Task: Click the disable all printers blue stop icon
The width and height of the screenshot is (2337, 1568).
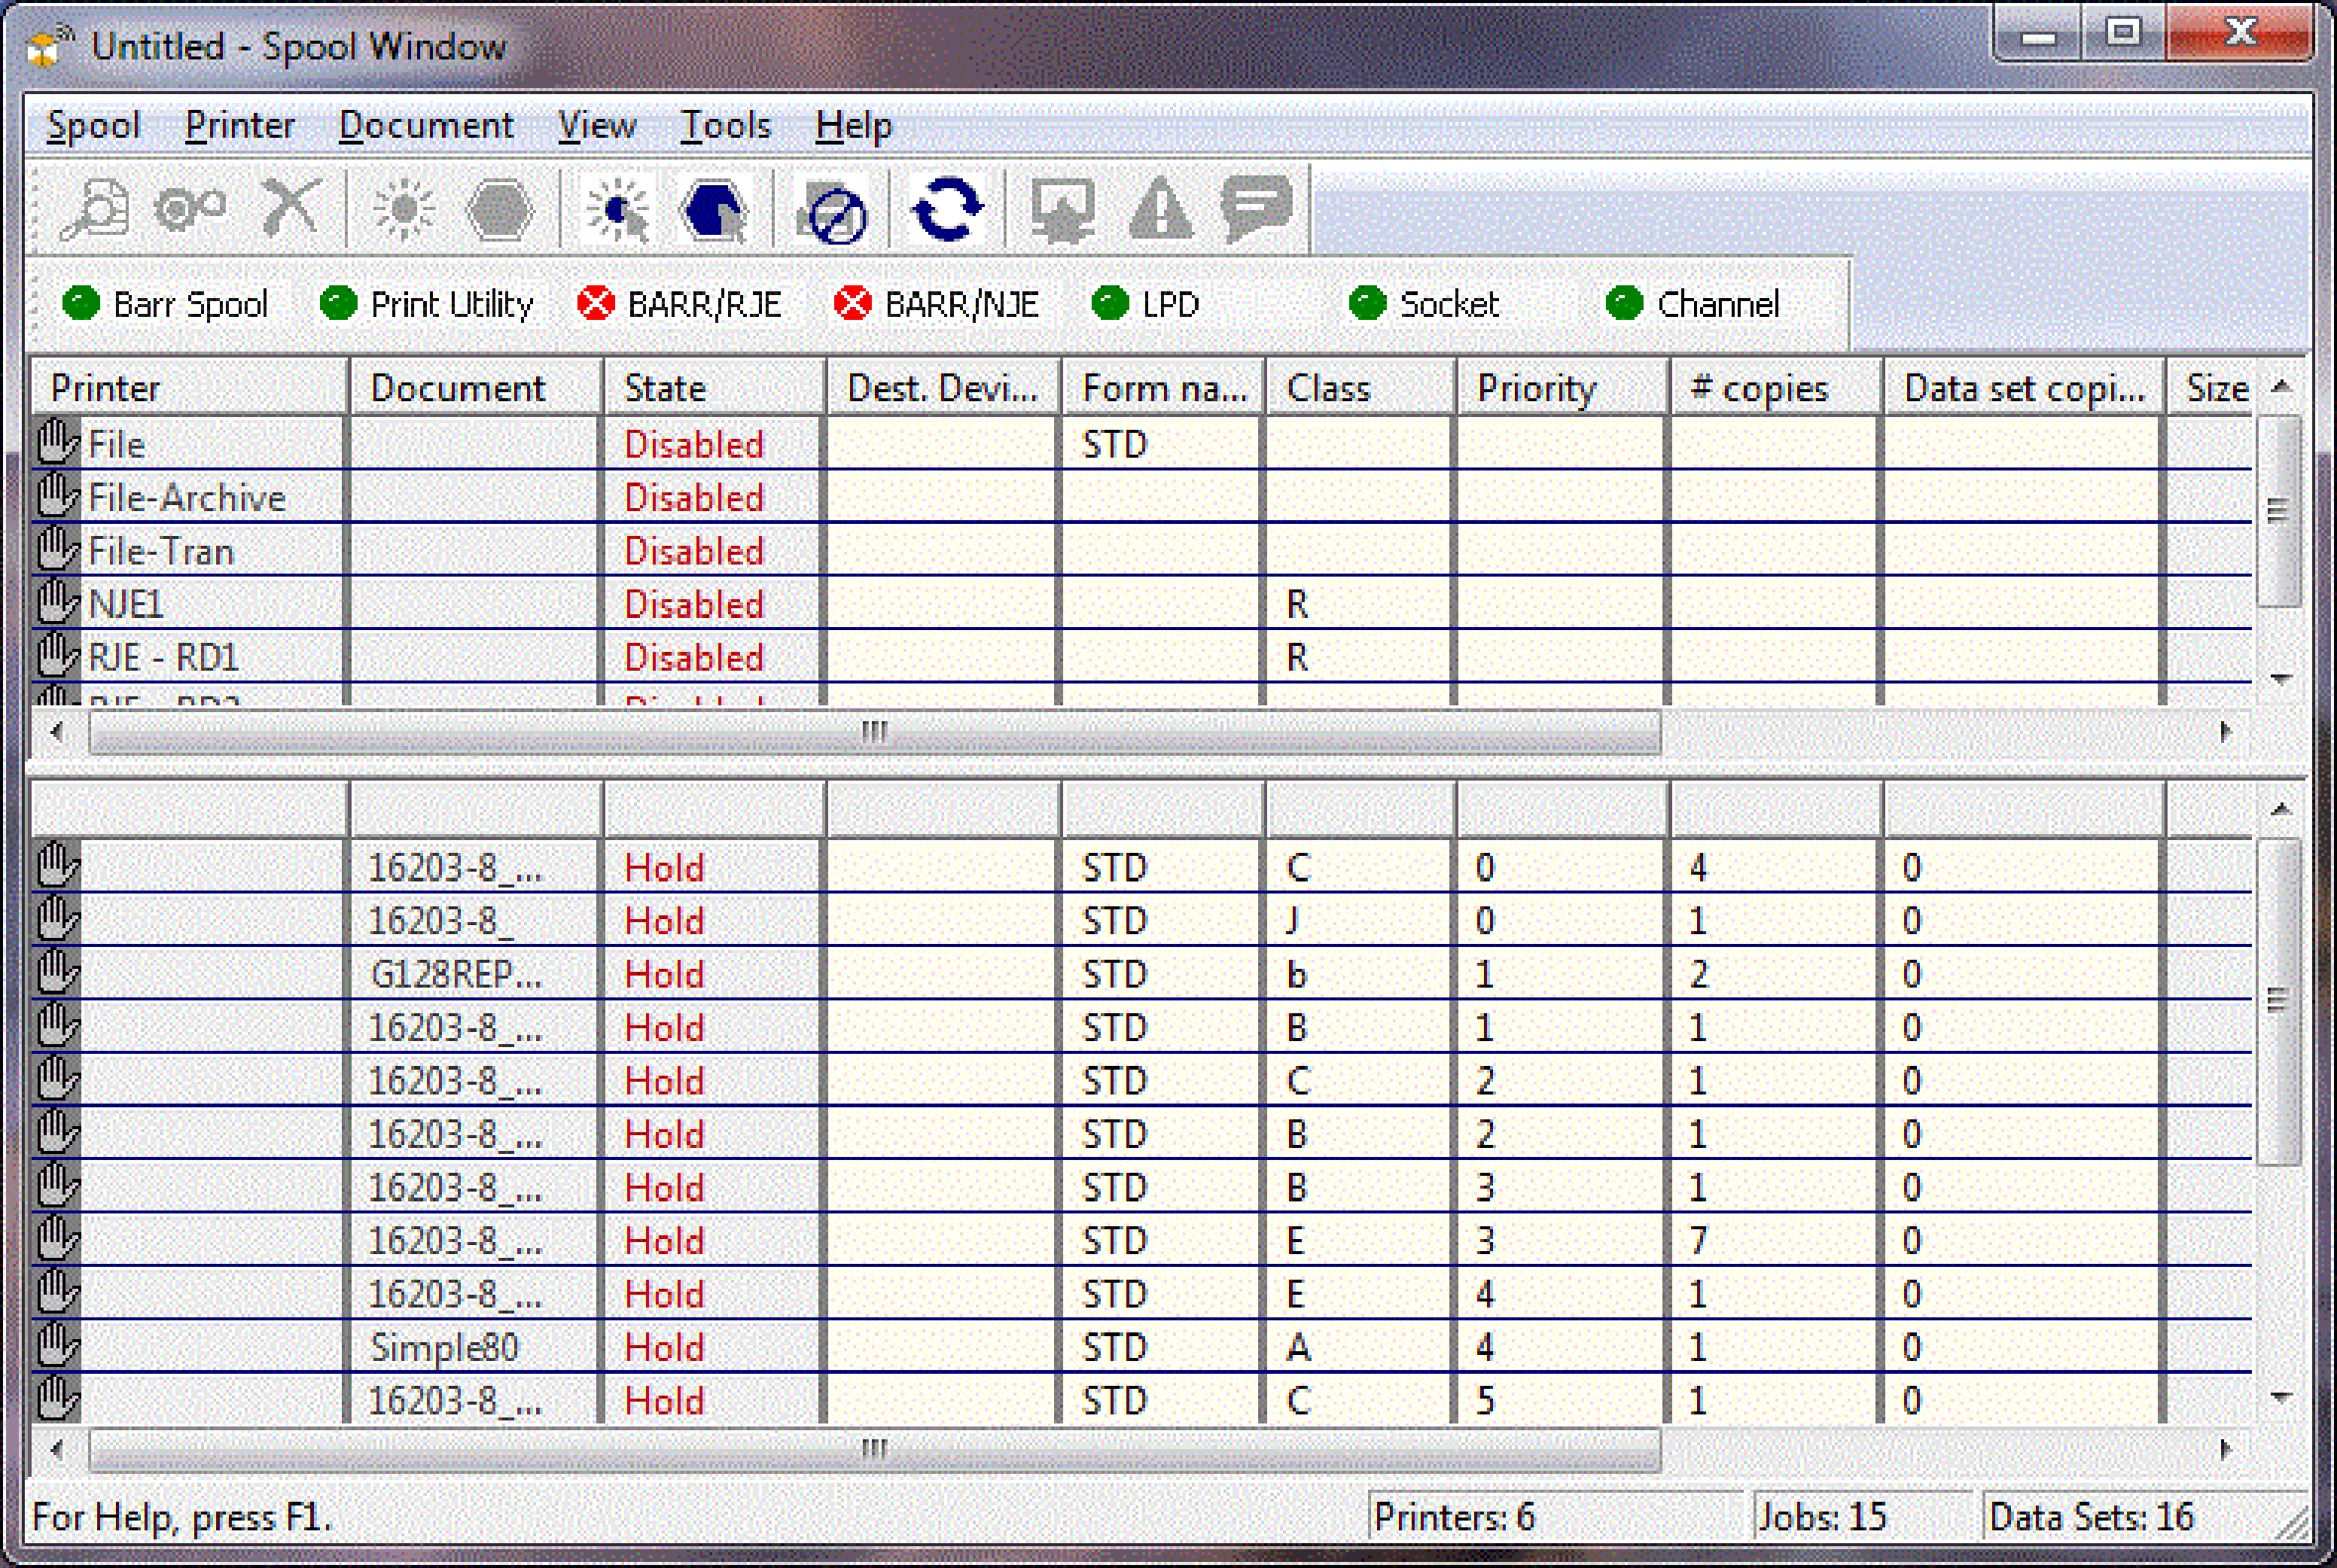Action: (714, 210)
